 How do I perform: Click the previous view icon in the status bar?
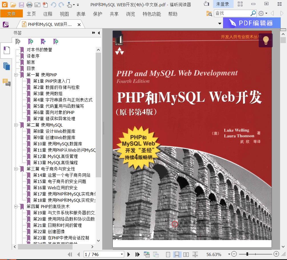pos(146,254)
